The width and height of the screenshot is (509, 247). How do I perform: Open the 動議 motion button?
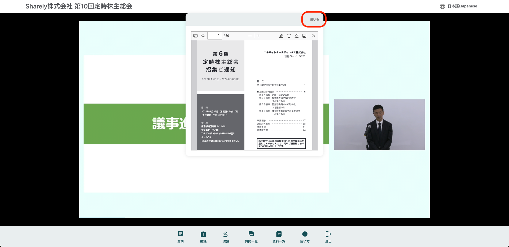click(x=203, y=237)
